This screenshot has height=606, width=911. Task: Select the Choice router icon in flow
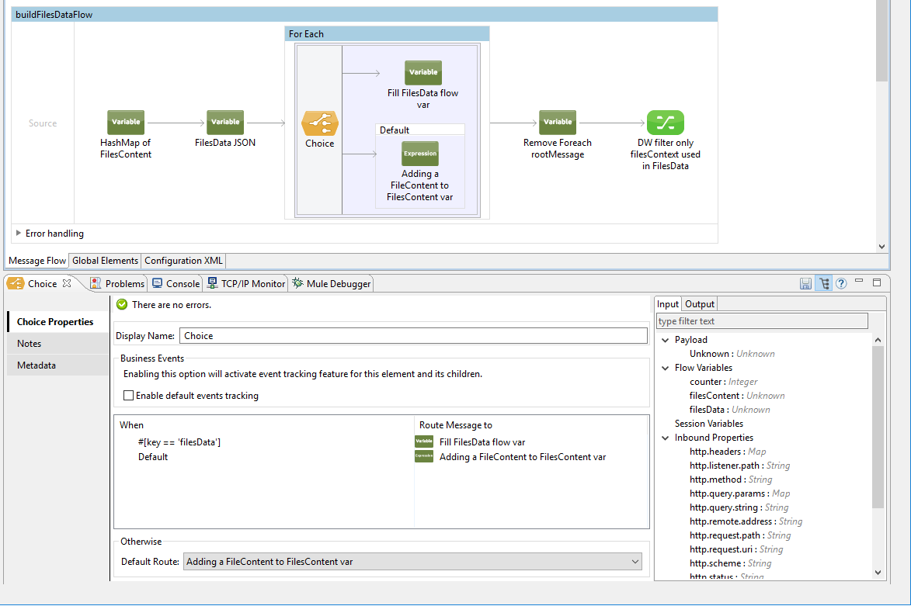[x=319, y=123]
